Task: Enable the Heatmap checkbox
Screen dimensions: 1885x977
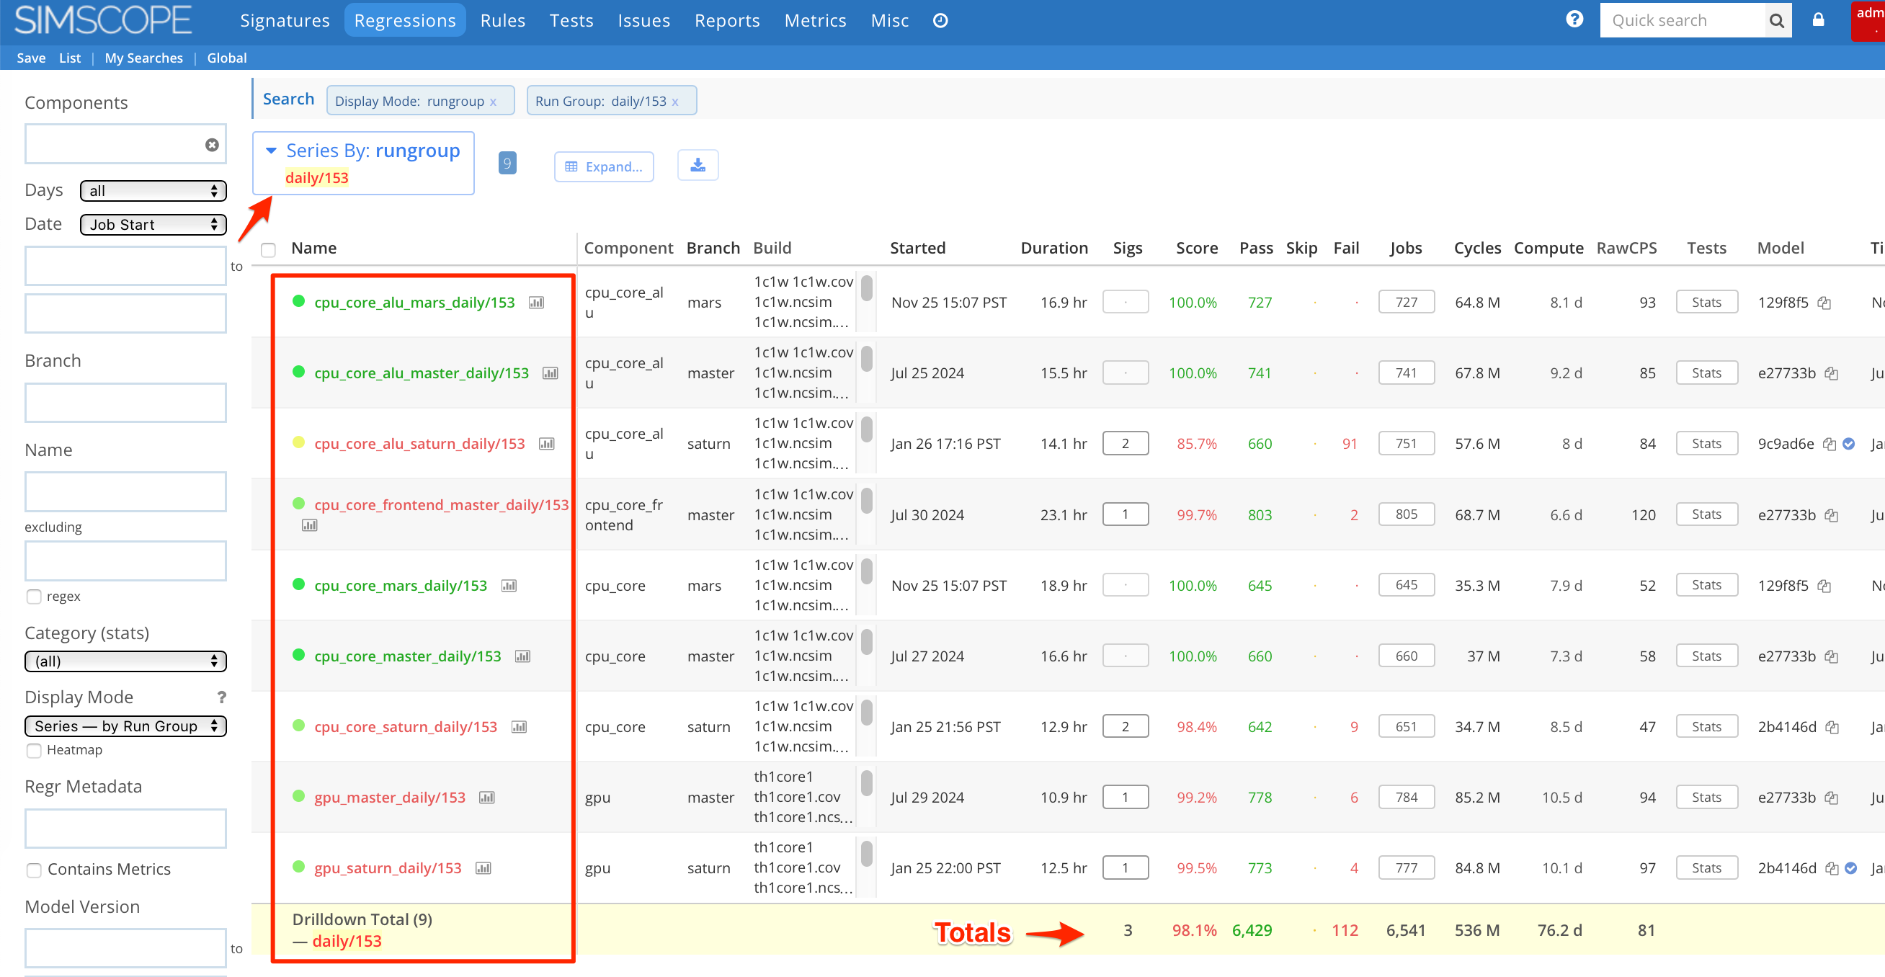Action: tap(34, 749)
